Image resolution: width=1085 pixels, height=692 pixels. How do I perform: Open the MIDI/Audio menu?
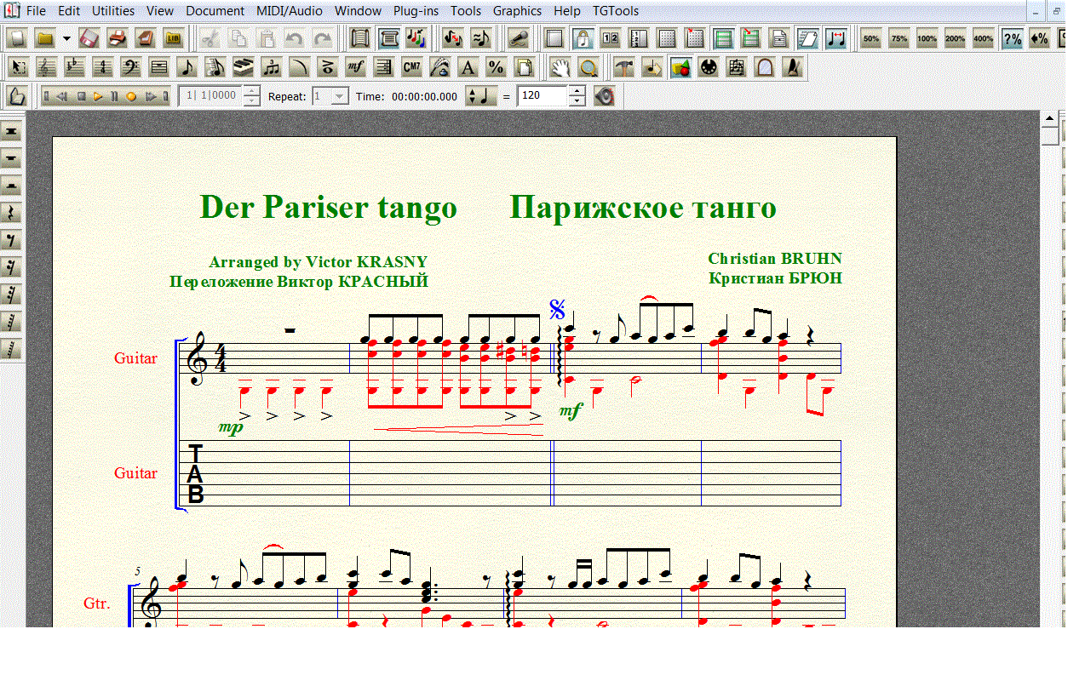click(x=288, y=11)
